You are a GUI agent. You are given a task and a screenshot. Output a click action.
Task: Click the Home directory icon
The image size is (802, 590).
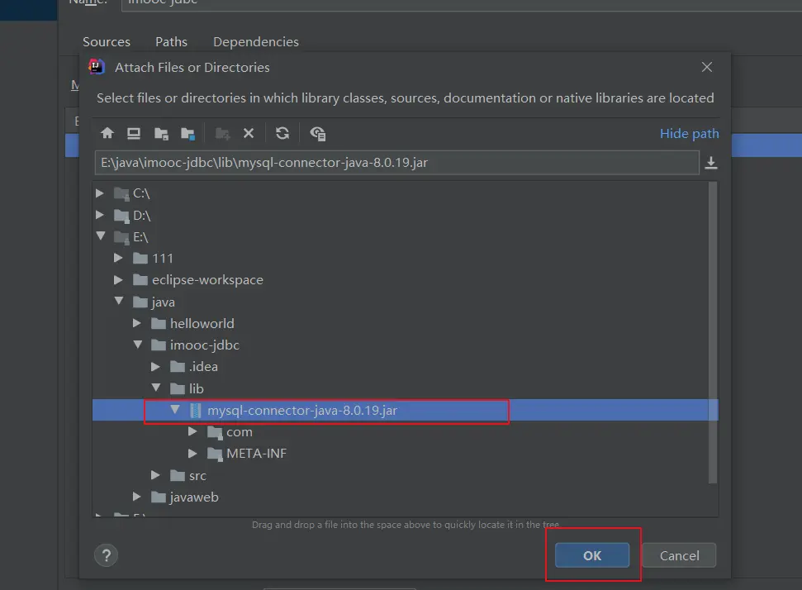point(107,133)
